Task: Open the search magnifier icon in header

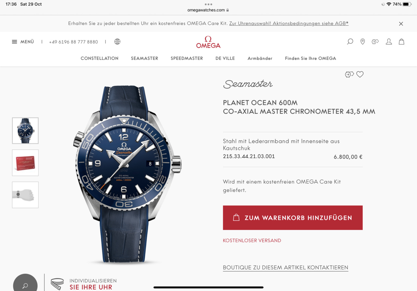Action: pos(350,42)
